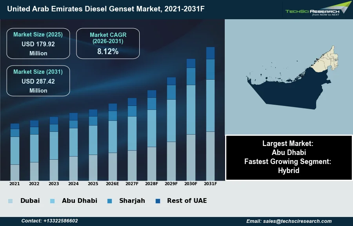Click the Abu Dhabi legend color square
Image resolution: width=353 pixels, height=226 pixels.
52,201
